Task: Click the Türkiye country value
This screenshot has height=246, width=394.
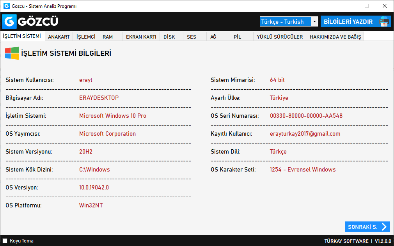Action: pos(279,97)
